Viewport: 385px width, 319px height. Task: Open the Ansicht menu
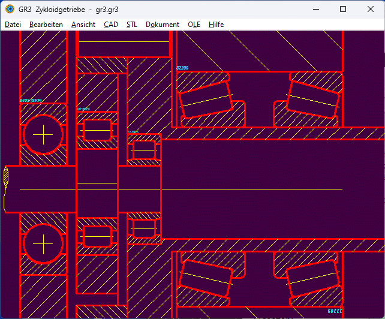[83, 25]
